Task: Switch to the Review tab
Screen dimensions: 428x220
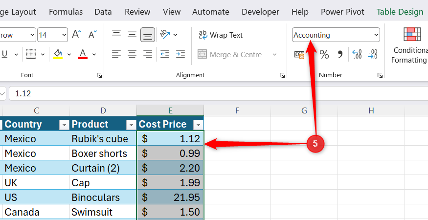Action: tap(137, 12)
